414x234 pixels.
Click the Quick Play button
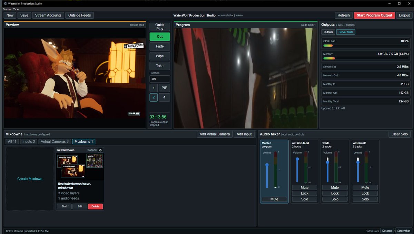[160, 27]
